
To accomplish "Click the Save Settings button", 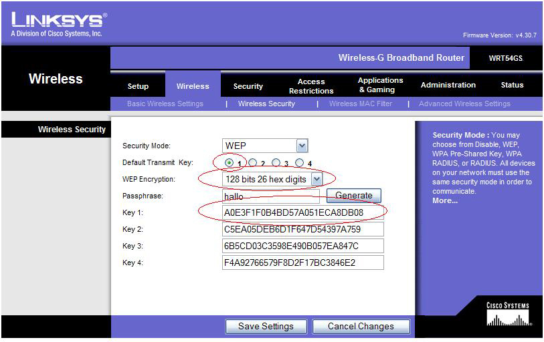I will pos(266,327).
